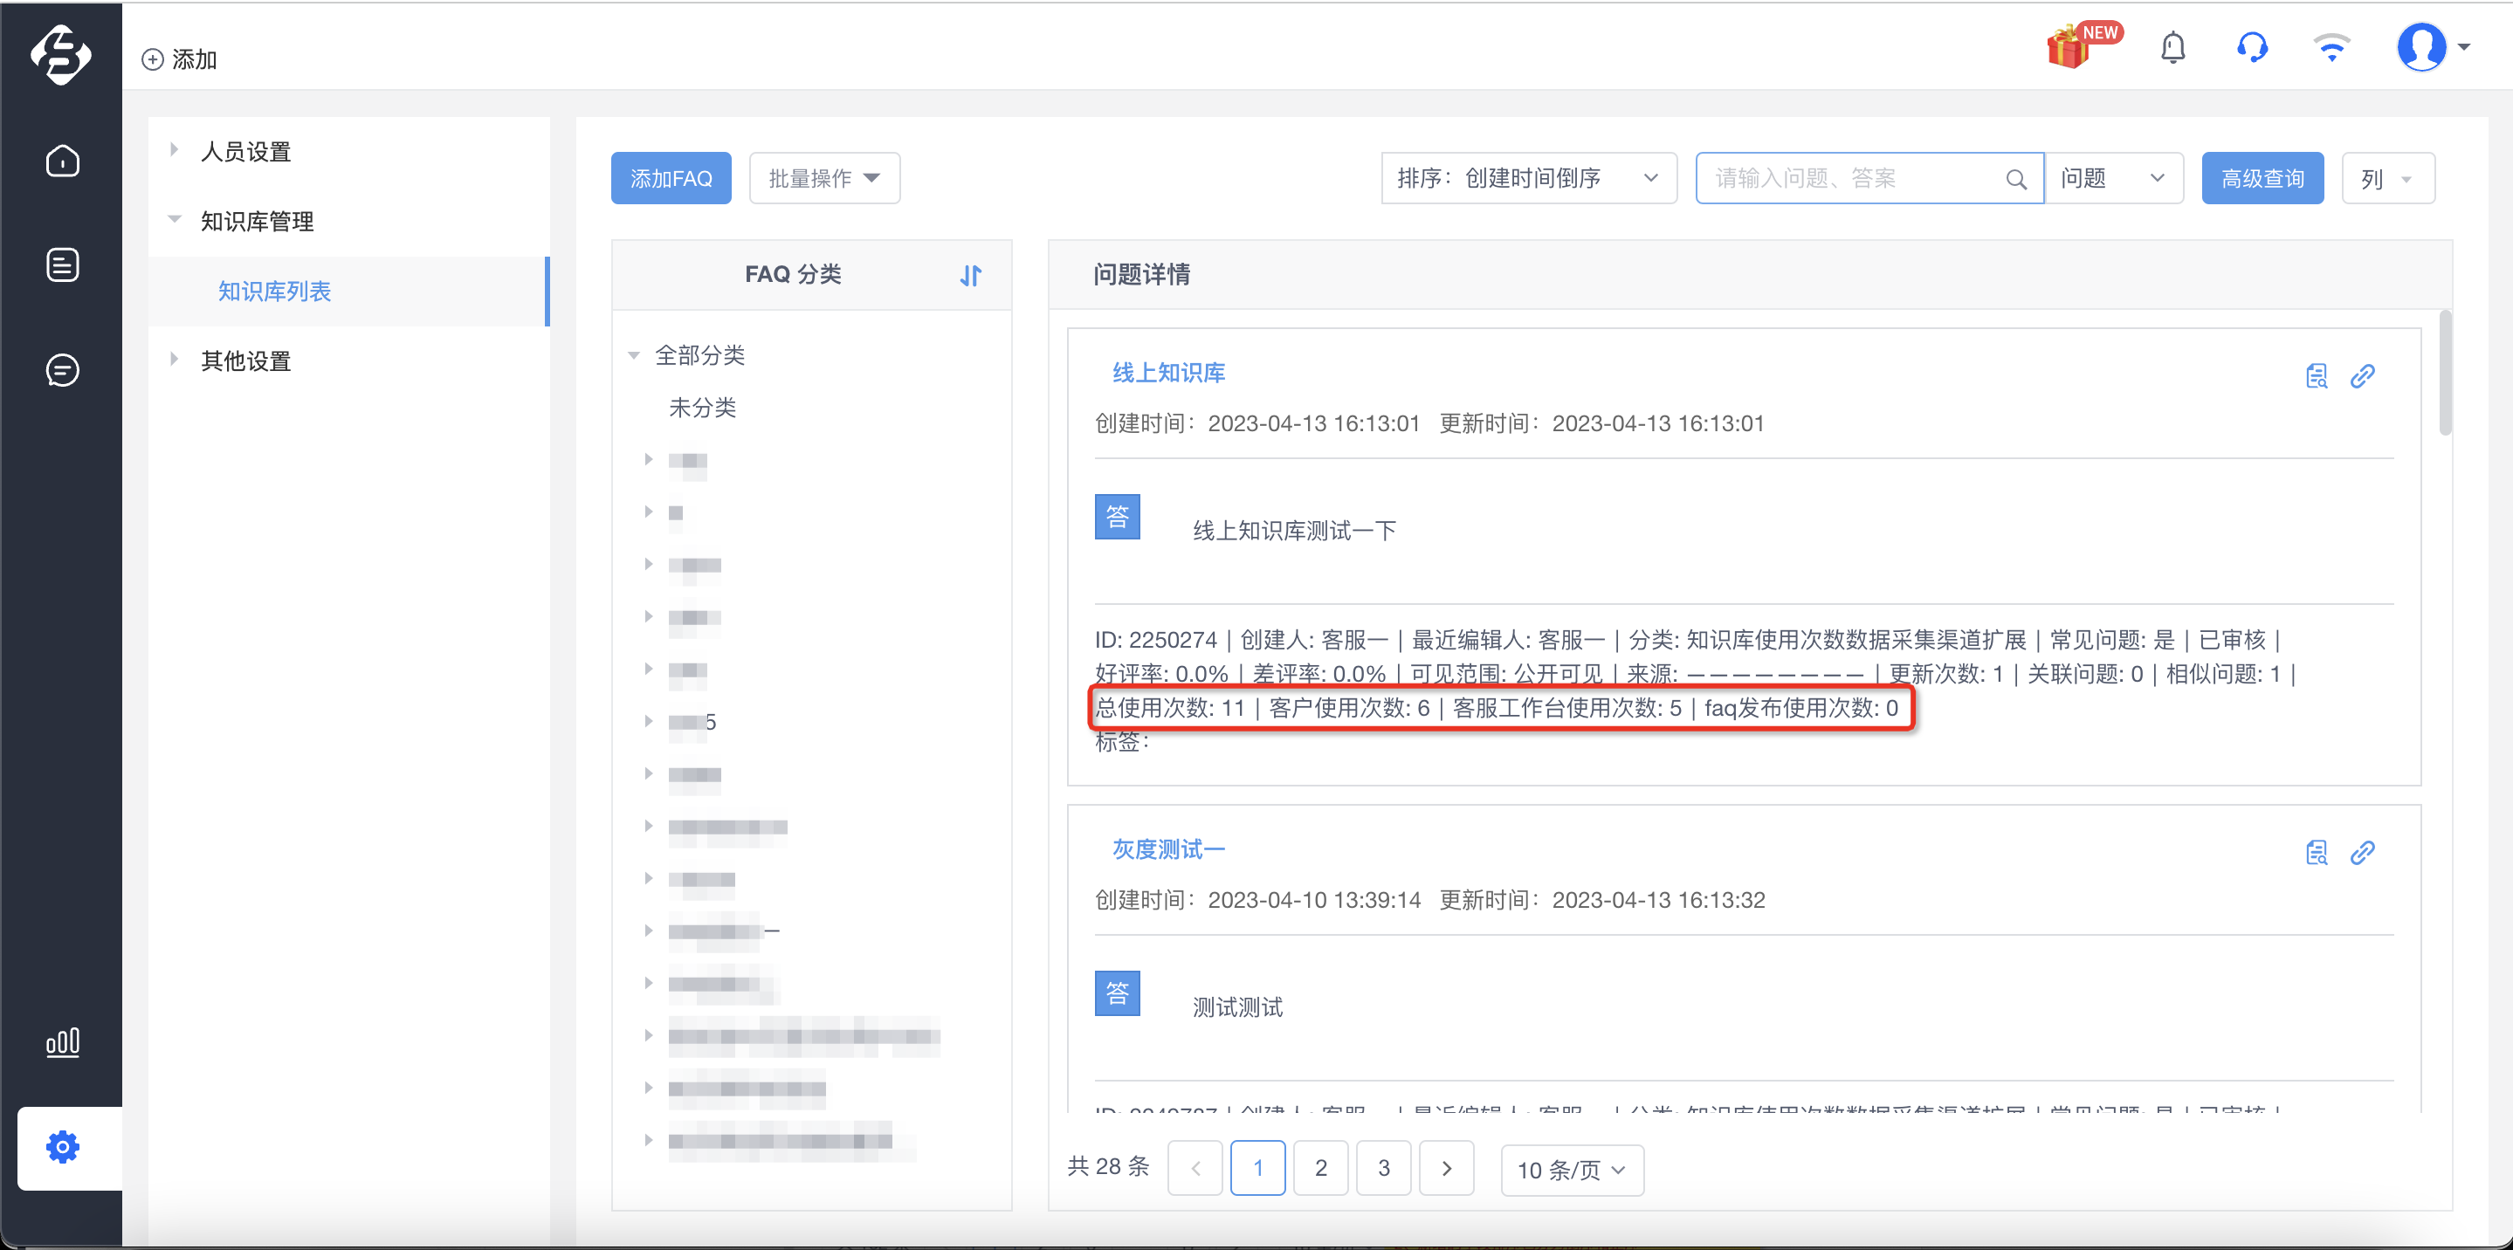Image resolution: width=2513 pixels, height=1250 pixels.
Task: Open notifications bell icon
Action: click(x=2172, y=47)
